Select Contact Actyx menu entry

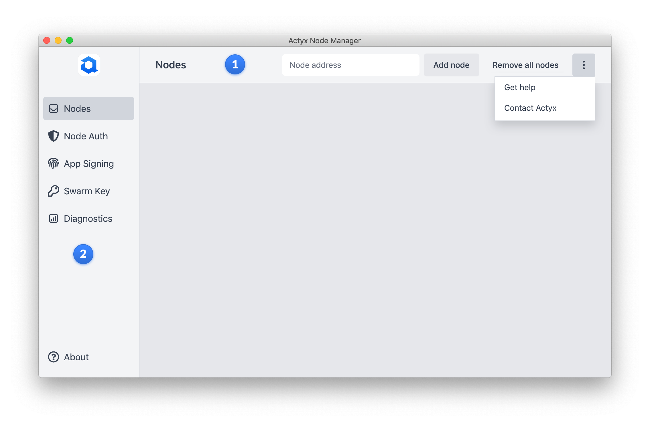[x=530, y=108]
